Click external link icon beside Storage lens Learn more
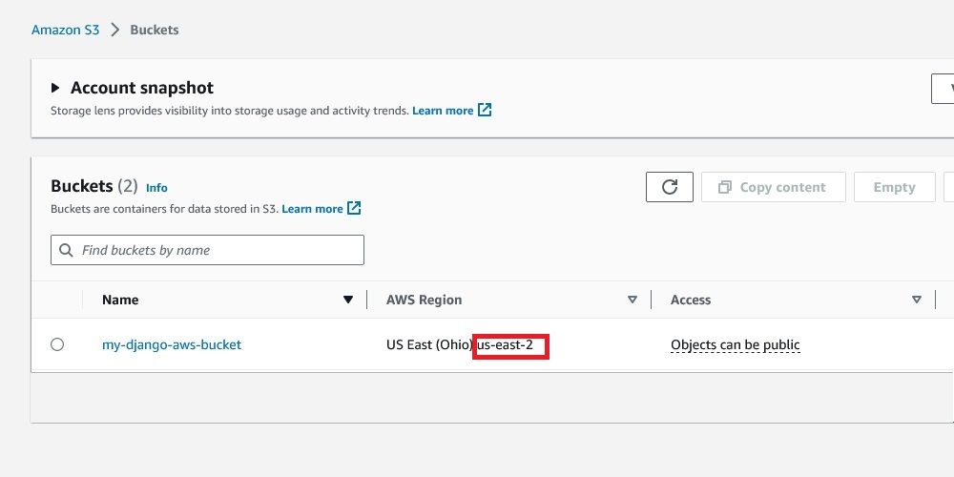Screen dimensions: 954x477 pyautogui.click(x=485, y=110)
